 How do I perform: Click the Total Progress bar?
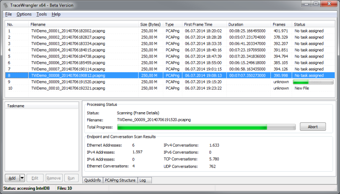coord(207,127)
